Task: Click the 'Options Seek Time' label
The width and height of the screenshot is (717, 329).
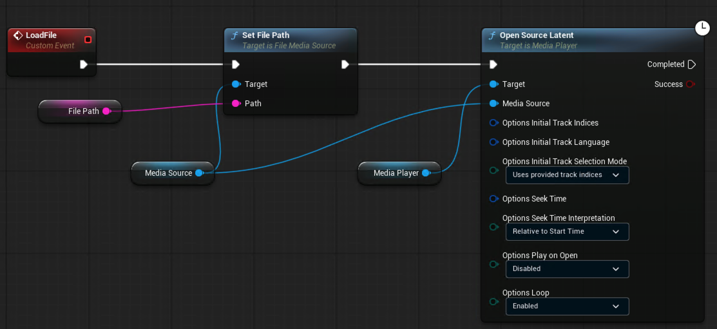Action: click(x=534, y=199)
